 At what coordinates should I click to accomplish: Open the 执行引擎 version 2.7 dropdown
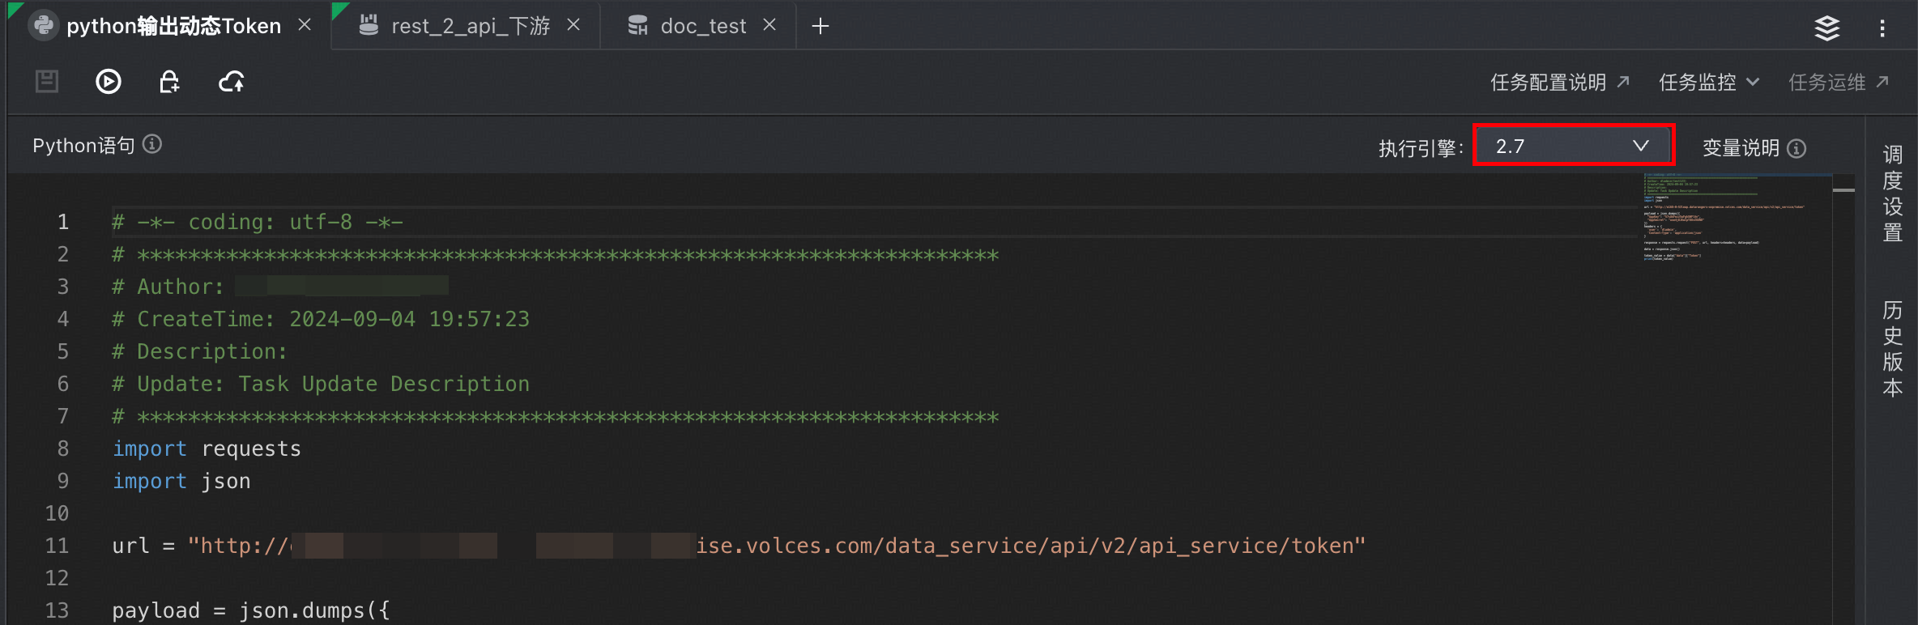1572,146
